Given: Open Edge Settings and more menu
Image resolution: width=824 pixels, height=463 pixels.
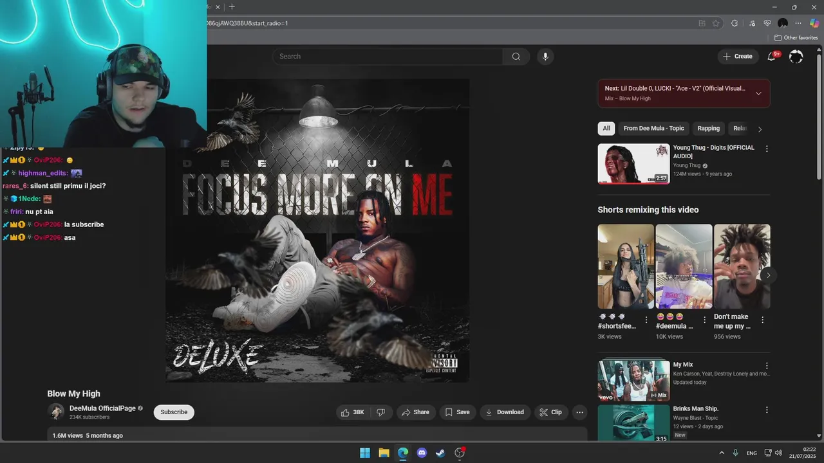Looking at the screenshot, I should pos(798,23).
